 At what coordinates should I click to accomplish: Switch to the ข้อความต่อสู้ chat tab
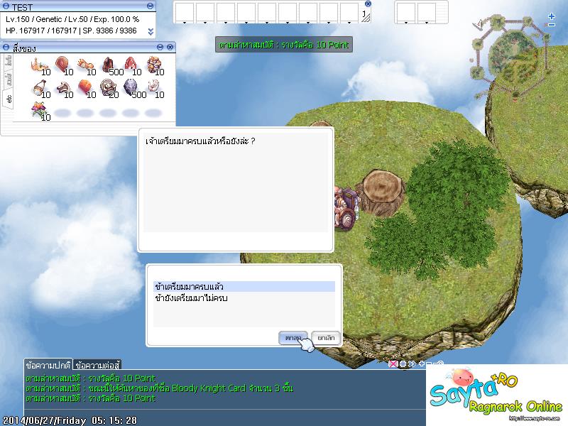coord(97,365)
